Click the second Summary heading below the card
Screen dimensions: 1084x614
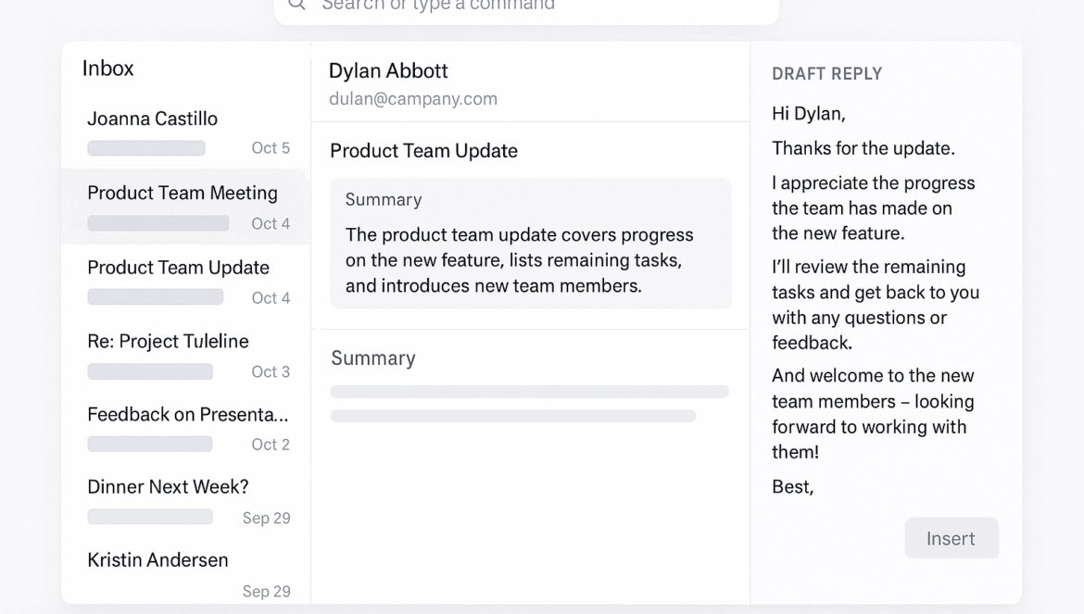(x=373, y=358)
